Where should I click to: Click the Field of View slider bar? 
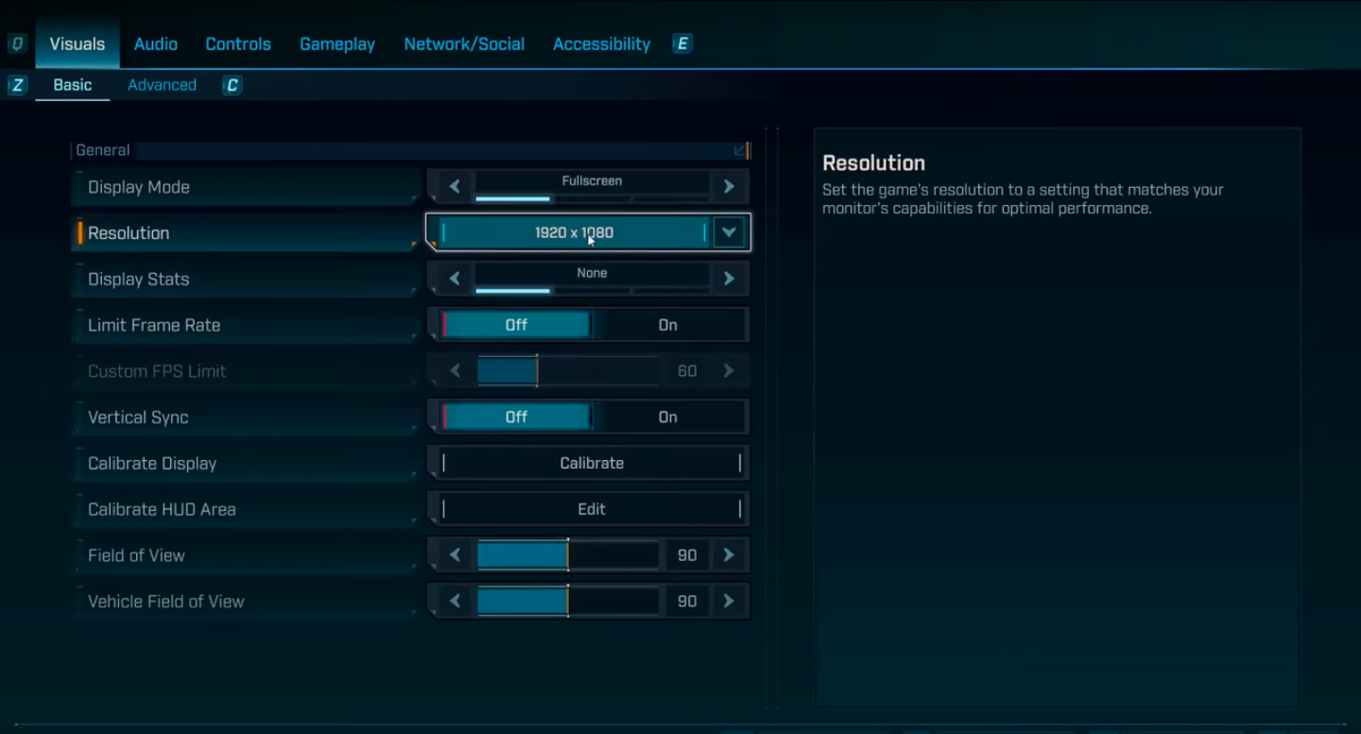567,555
